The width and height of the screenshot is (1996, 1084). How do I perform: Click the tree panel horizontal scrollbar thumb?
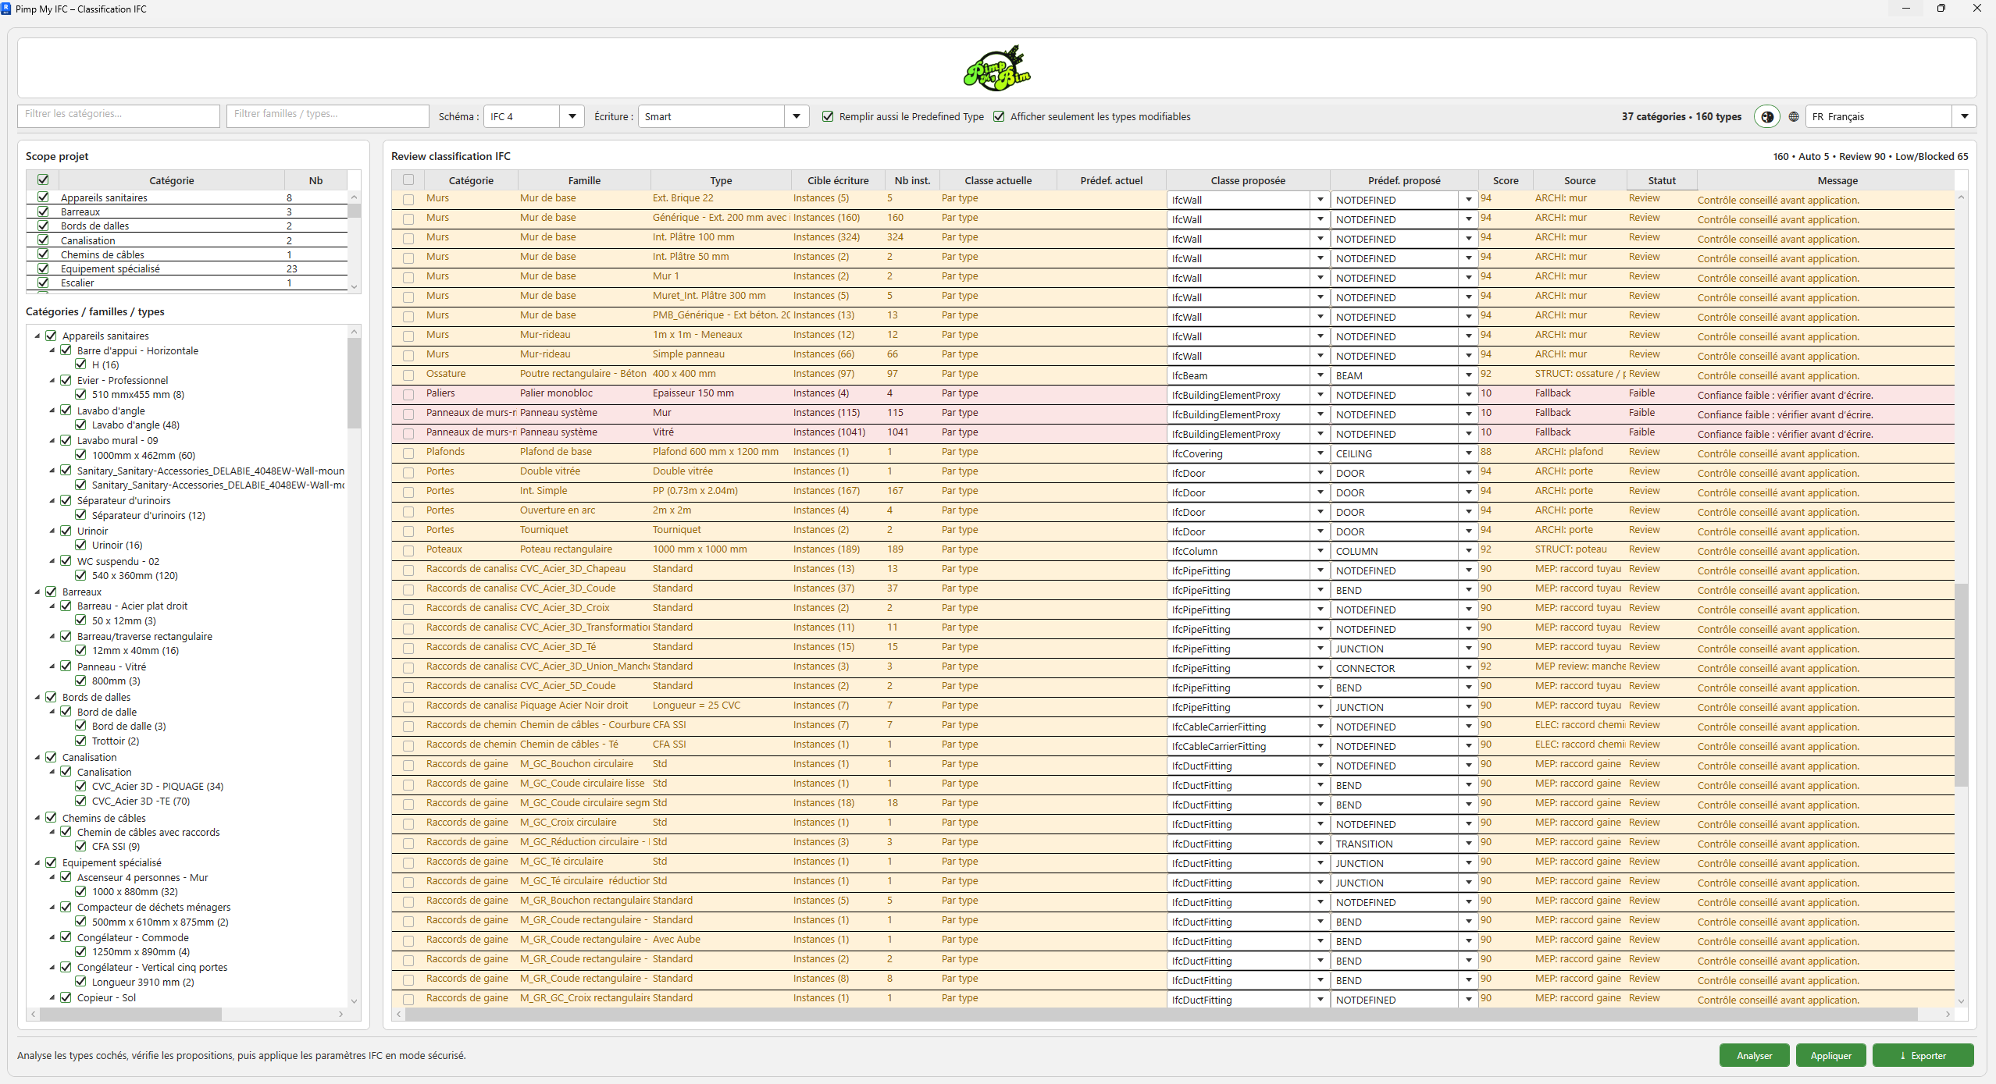click(x=130, y=1014)
